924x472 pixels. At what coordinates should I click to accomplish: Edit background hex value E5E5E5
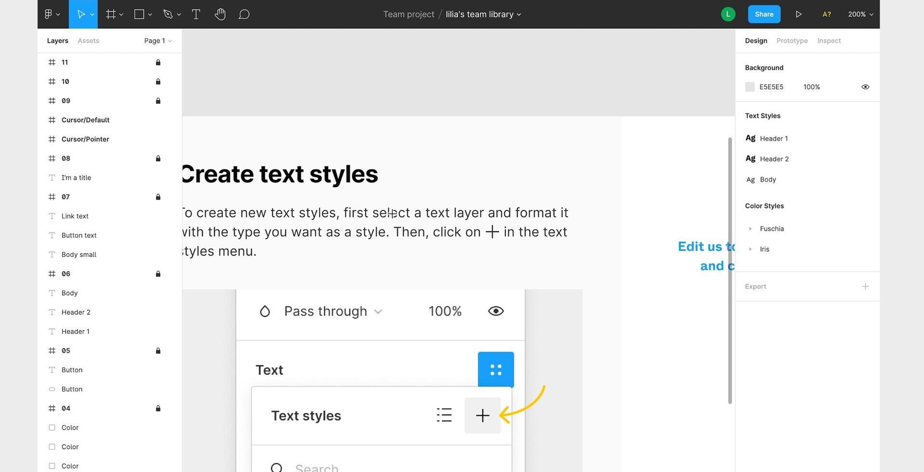pos(771,87)
